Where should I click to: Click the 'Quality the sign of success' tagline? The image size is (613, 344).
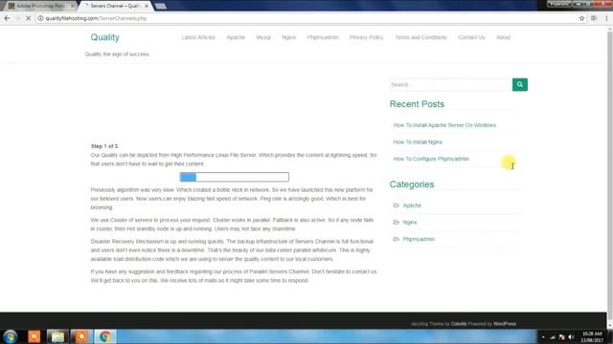[x=117, y=54]
